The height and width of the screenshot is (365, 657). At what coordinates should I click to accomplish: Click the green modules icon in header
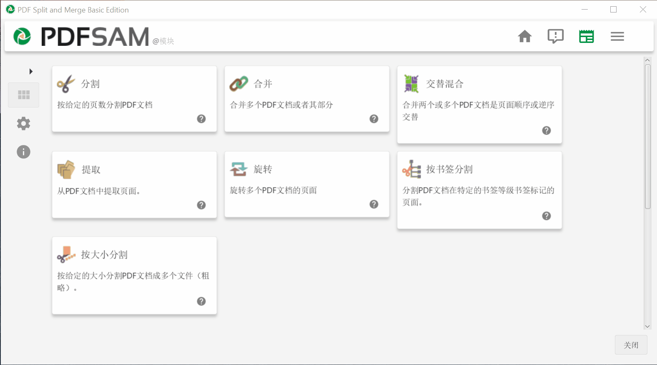tap(587, 36)
